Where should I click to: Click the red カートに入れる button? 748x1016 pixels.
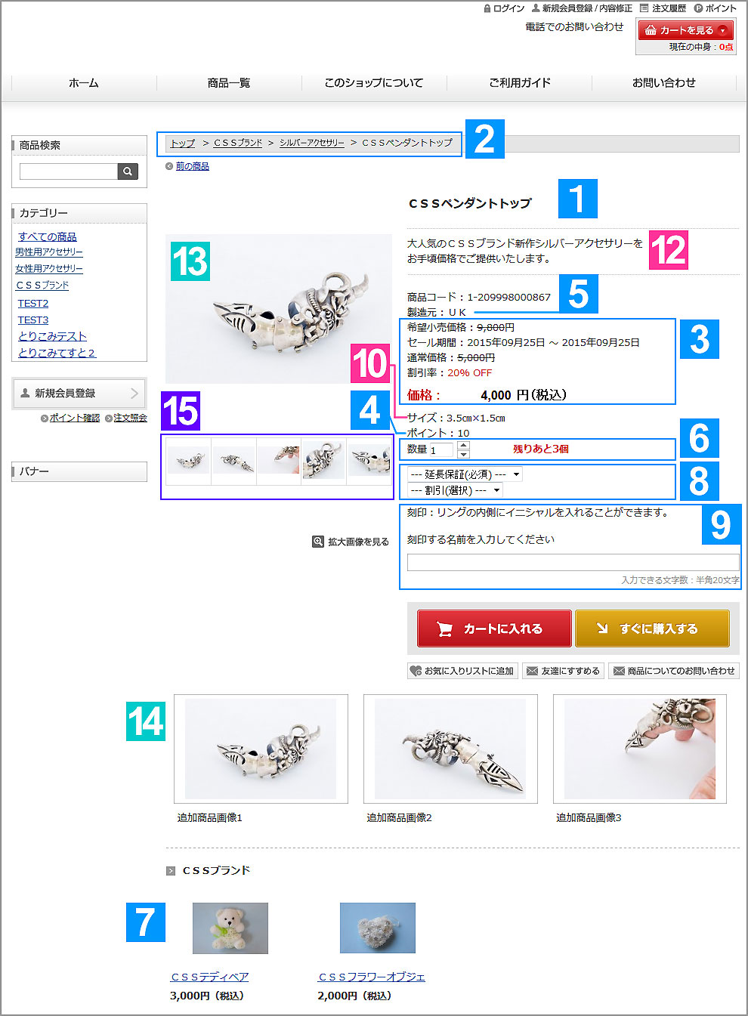pos(494,628)
